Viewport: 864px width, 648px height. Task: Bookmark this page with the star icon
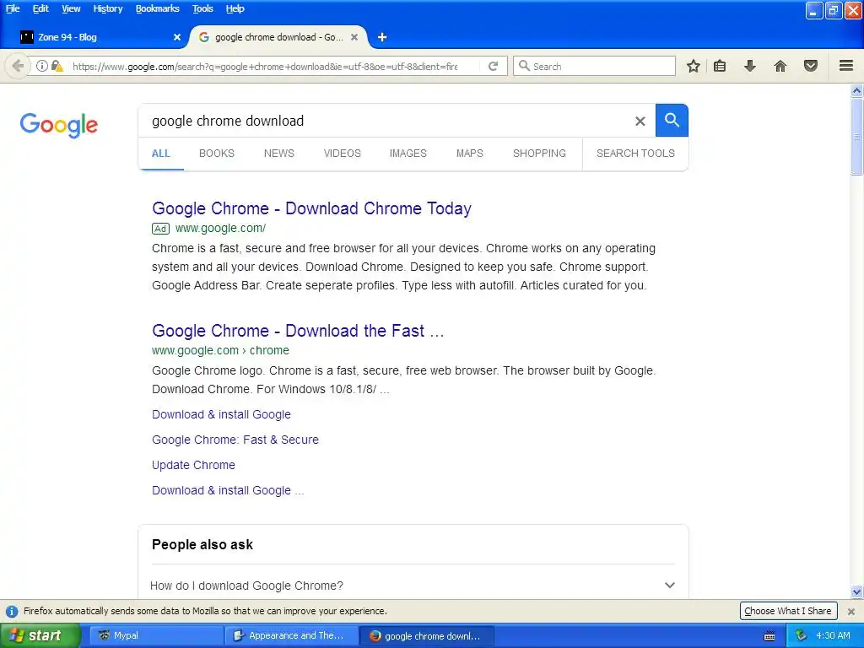[x=694, y=66]
